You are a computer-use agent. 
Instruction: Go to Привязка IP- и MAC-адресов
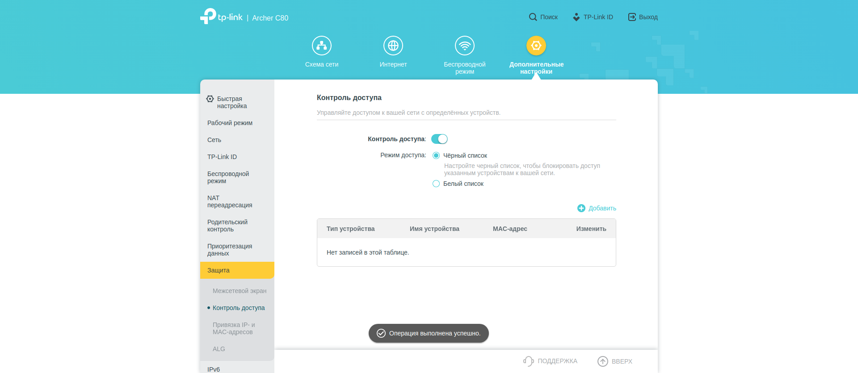point(234,328)
